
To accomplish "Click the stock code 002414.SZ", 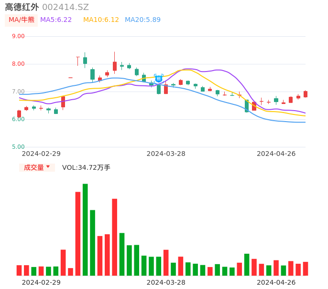I will tap(66, 7).
